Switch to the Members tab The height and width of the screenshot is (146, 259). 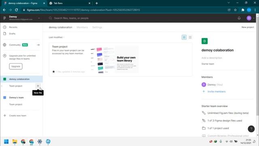tap(82, 27)
